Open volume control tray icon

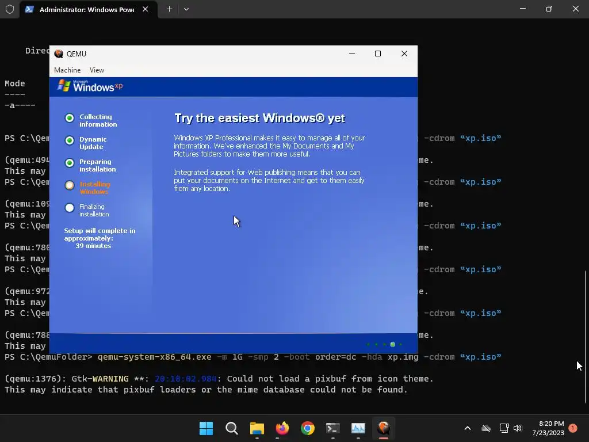tap(518, 428)
